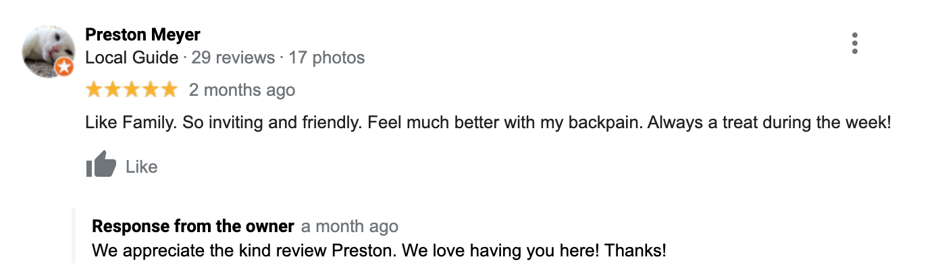Click the fifth rating star
The image size is (940, 278).
[x=169, y=90]
